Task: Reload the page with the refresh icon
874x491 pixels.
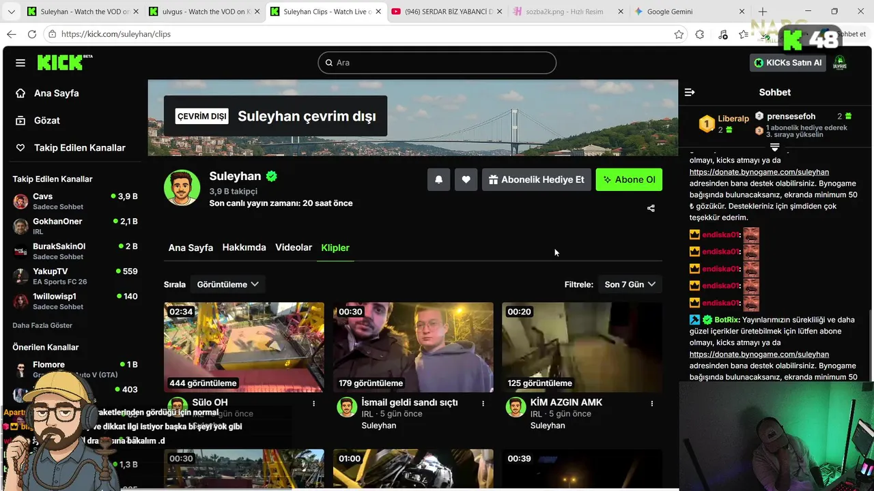Action: (x=31, y=34)
